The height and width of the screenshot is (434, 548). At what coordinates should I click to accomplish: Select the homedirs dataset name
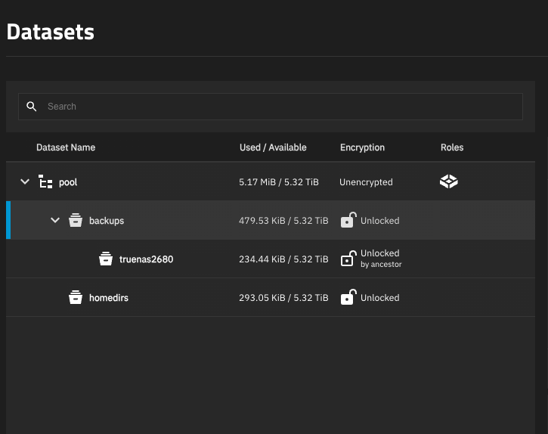[x=109, y=298]
